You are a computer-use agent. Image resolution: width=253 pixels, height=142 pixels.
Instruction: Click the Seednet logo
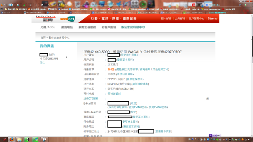(x=67, y=19)
